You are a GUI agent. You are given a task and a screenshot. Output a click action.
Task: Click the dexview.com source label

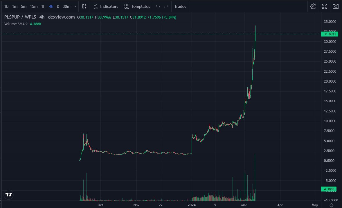[x=61, y=17]
